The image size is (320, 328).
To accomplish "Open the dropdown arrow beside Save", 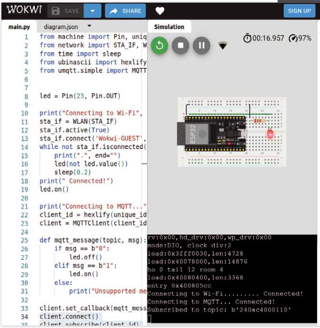I will (93, 11).
